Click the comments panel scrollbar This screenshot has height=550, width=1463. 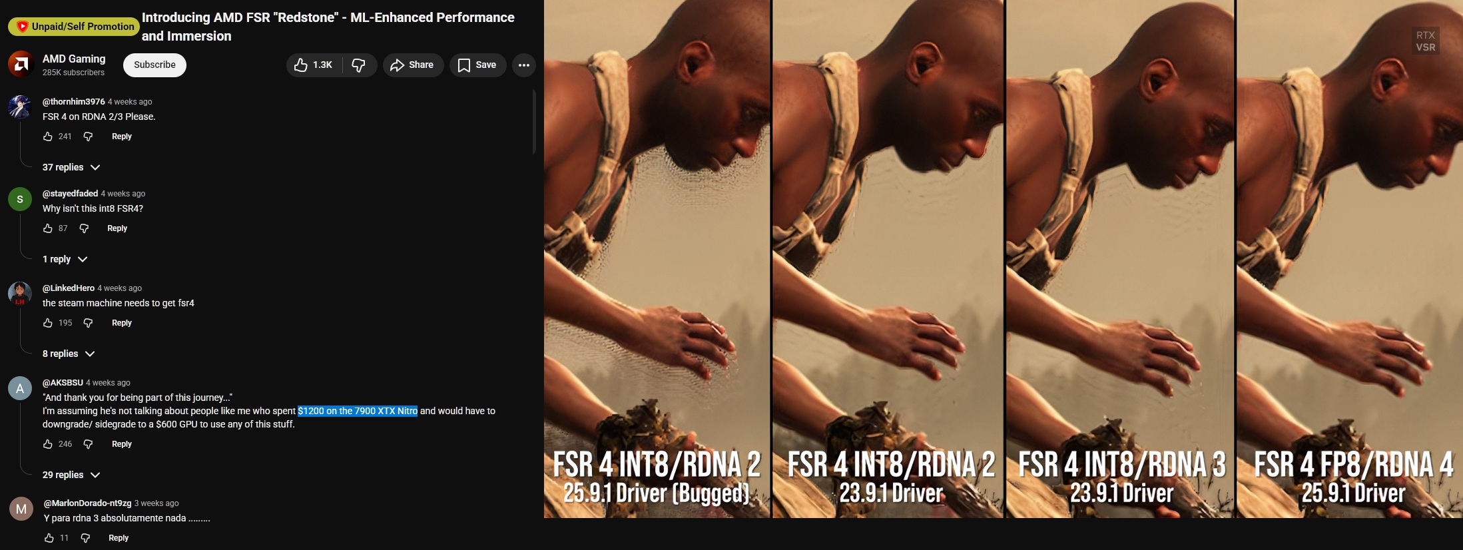coord(534,123)
